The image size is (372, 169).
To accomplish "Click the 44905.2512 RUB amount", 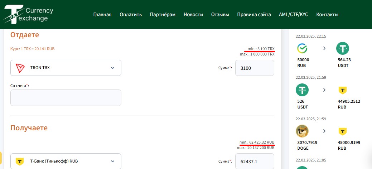I will [x=349, y=104].
